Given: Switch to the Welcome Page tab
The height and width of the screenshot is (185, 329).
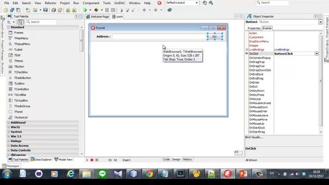Looking at the screenshot, I should pyautogui.click(x=98, y=16).
